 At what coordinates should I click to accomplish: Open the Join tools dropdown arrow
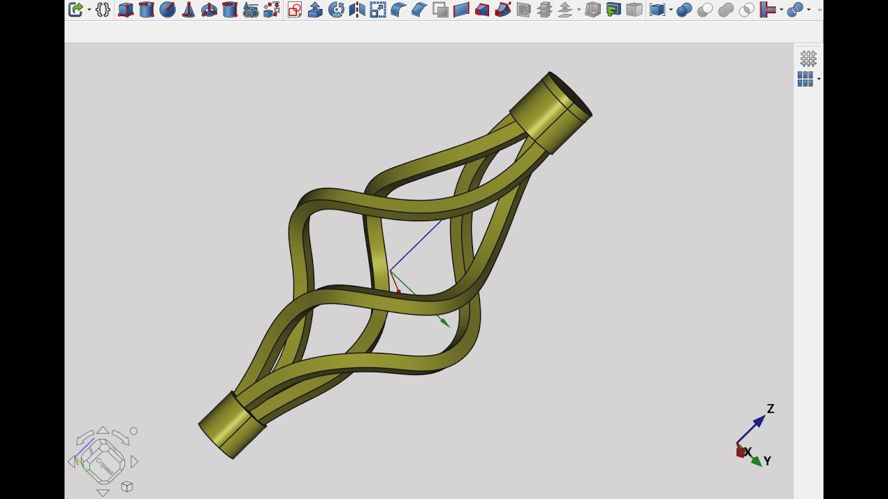[781, 10]
